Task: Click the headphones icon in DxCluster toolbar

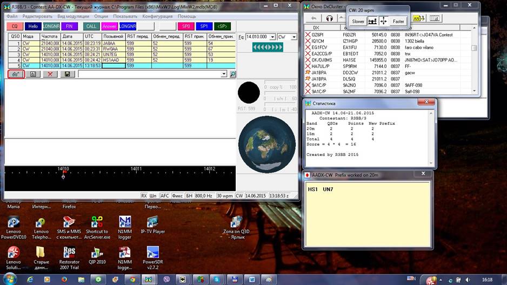Action: point(329,18)
